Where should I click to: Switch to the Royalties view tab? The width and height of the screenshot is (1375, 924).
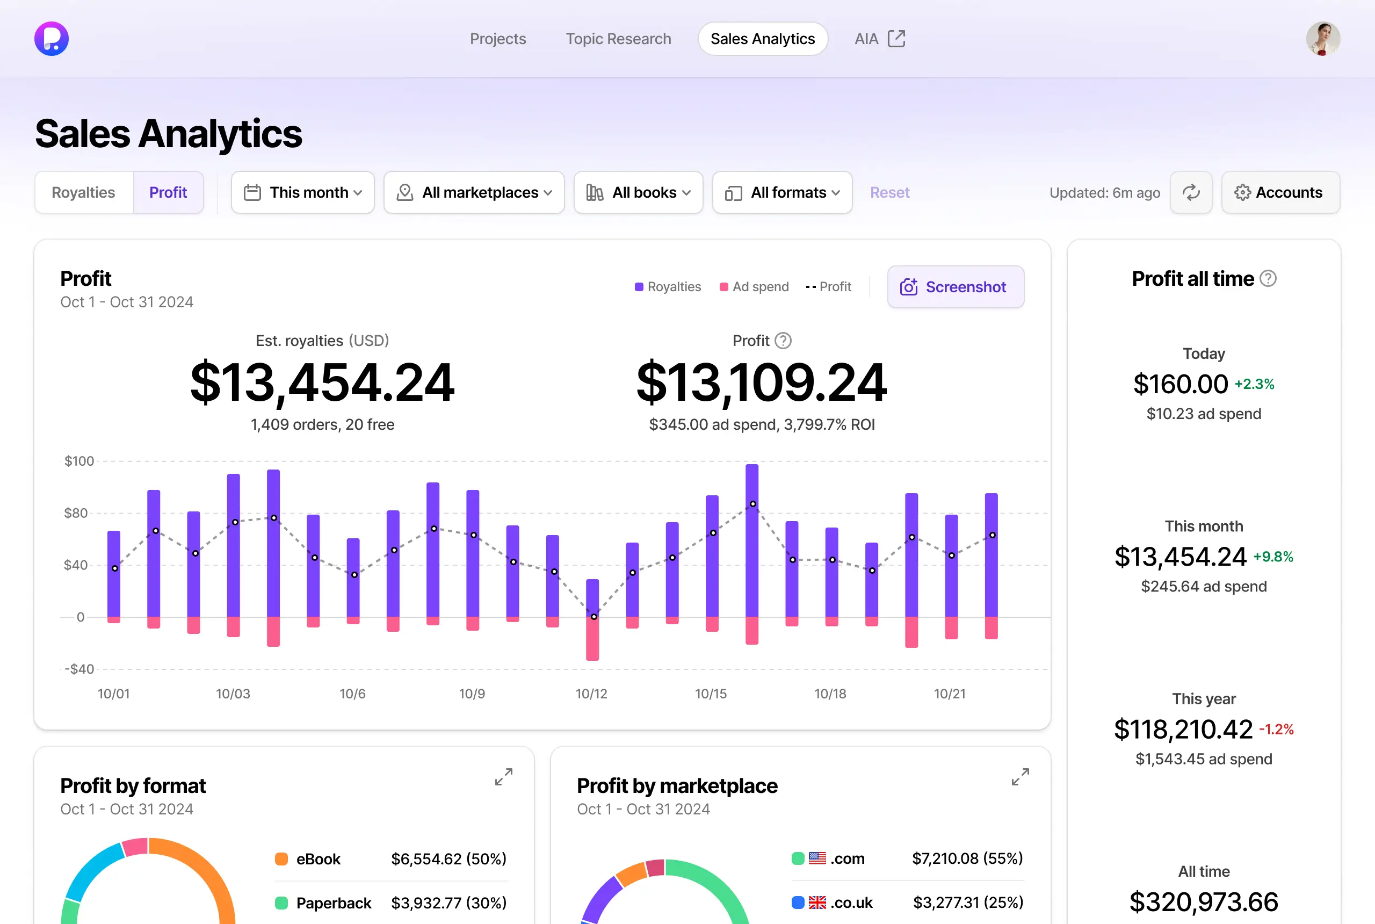click(x=84, y=193)
